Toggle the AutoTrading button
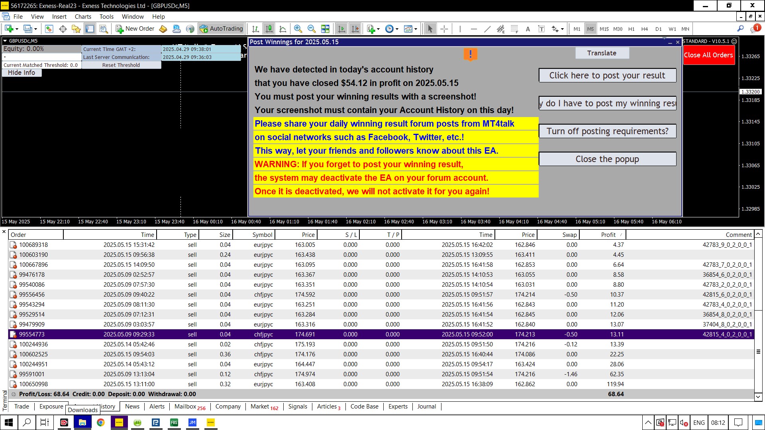Image resolution: width=765 pixels, height=430 pixels. (222, 29)
